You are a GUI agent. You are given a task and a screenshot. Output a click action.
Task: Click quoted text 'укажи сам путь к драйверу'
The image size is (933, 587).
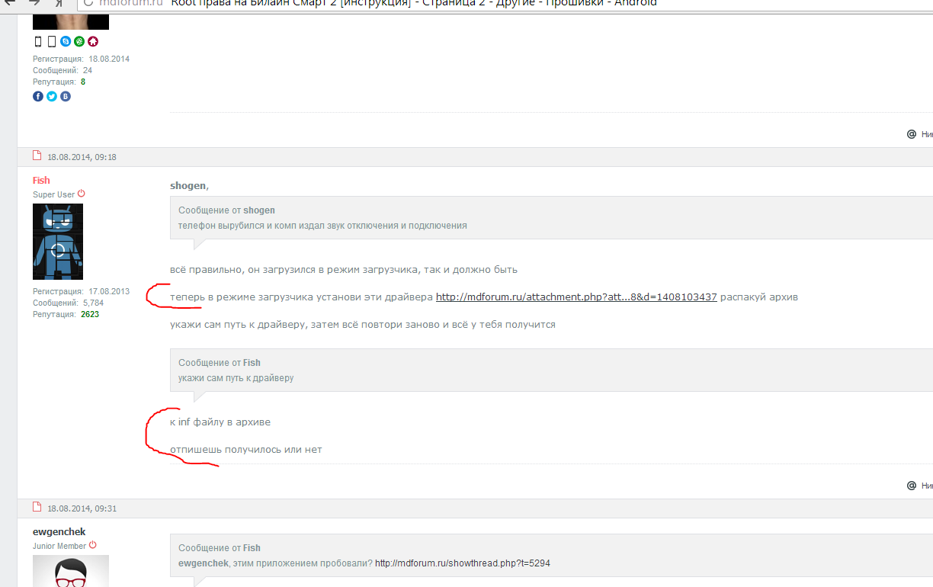tap(236, 378)
